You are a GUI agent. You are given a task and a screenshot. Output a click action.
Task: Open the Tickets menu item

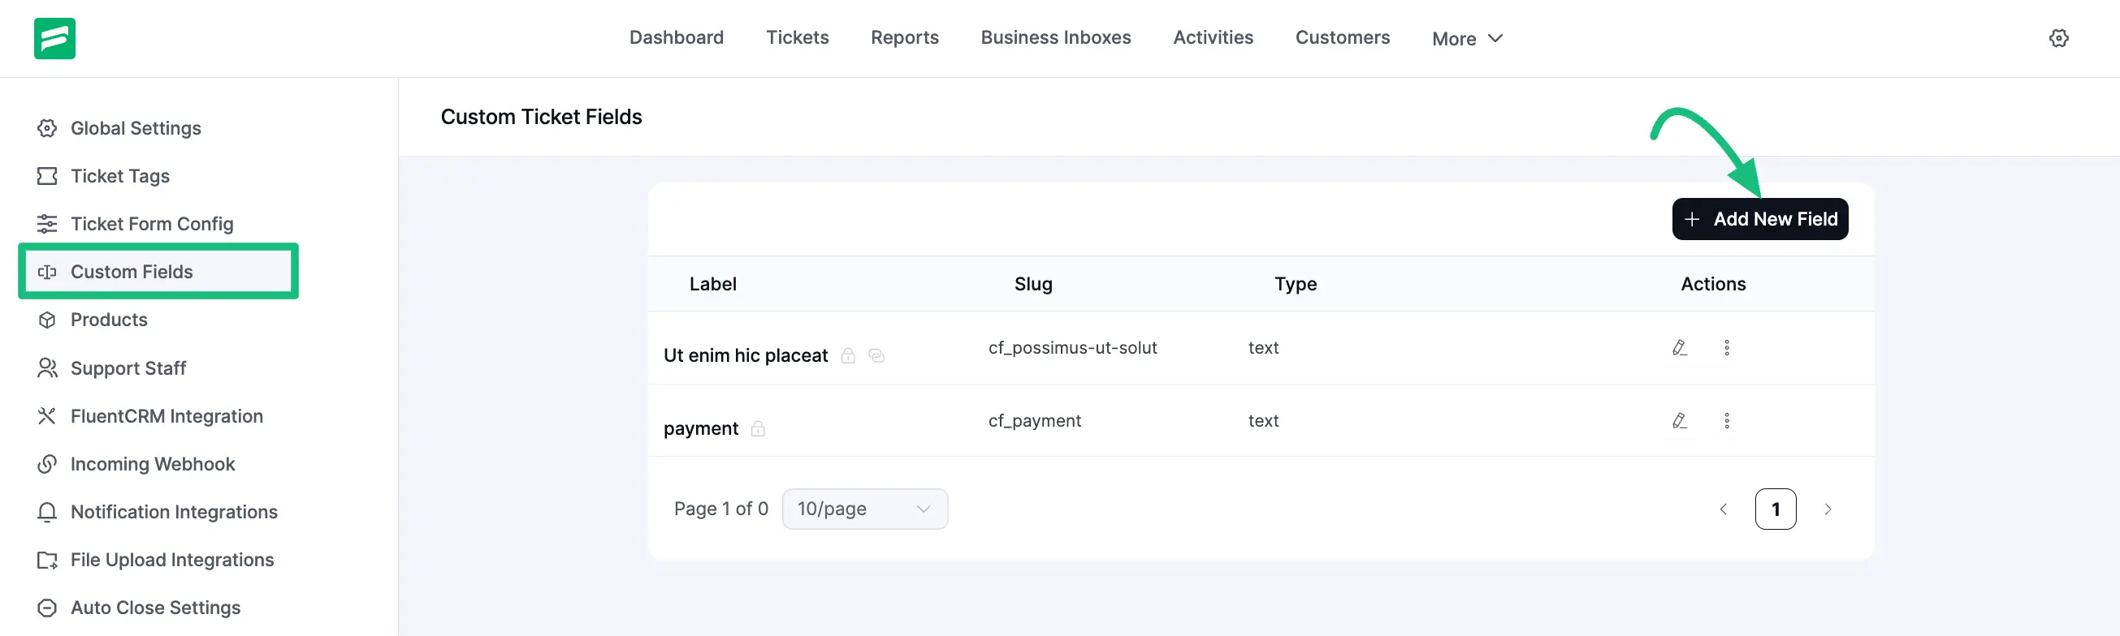(797, 38)
